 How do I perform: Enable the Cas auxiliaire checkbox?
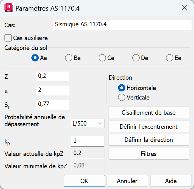coord(8,38)
